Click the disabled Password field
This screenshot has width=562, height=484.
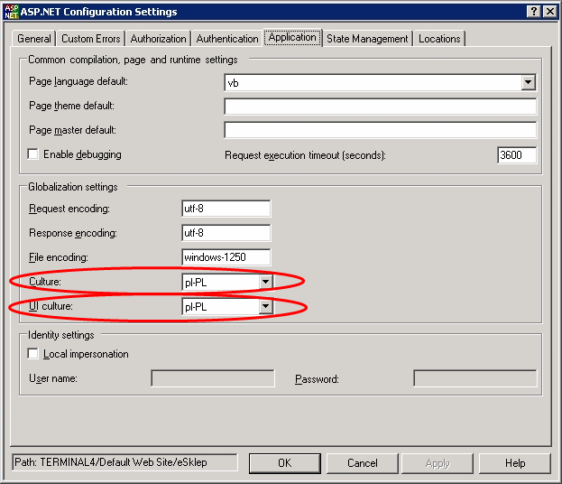point(475,378)
